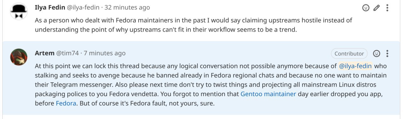Edit Ilya Fedin's comment with pencil icon
The width and height of the screenshot is (403, 119).
[x=377, y=8]
